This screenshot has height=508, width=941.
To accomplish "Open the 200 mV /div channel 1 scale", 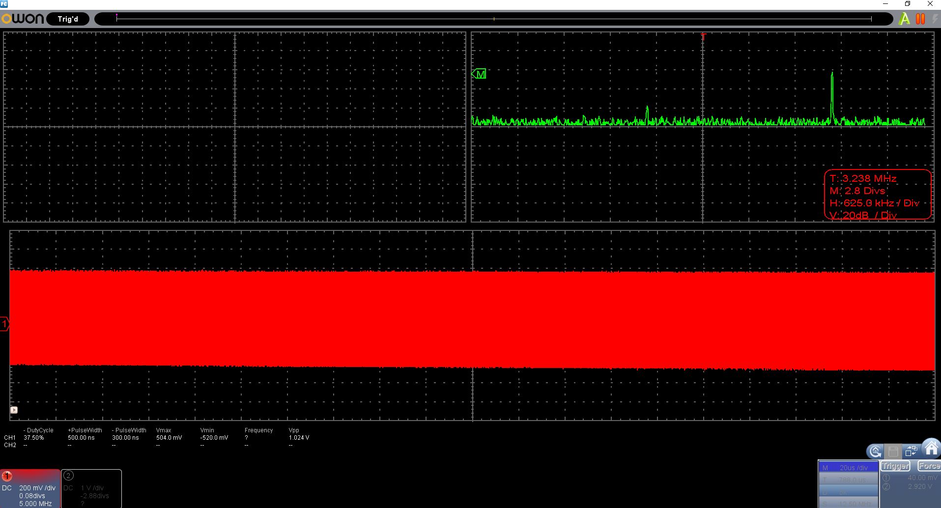I will [x=37, y=488].
